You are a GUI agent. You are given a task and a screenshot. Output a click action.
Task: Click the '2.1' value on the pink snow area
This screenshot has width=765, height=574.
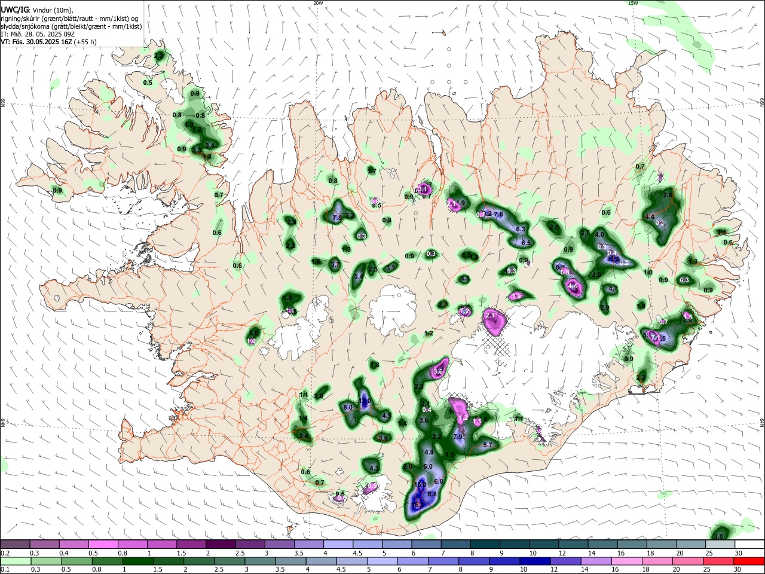[491, 315]
